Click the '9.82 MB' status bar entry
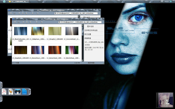Image resolution: width=175 pixels, height=109 pixels. coord(77,63)
